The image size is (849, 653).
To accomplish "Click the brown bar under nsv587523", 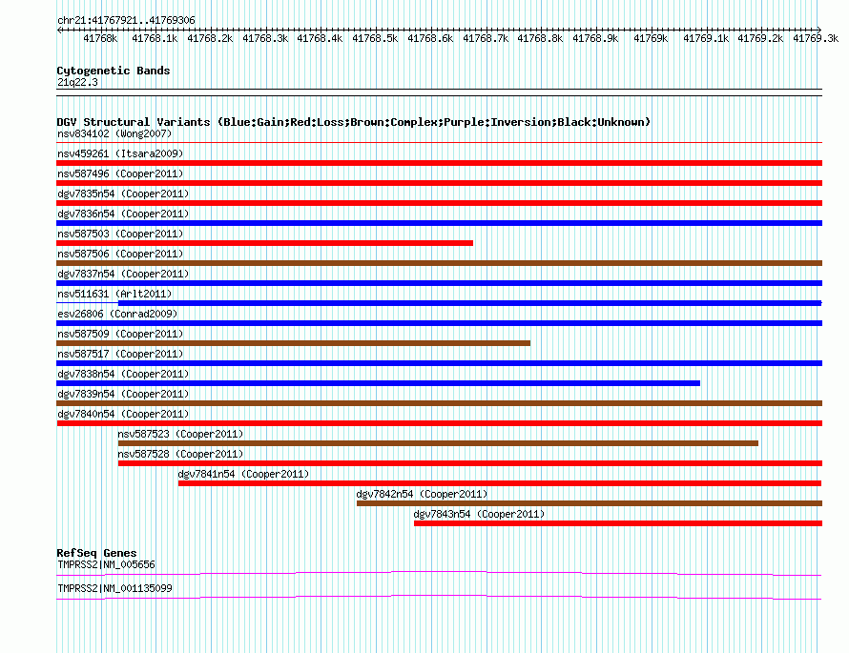I will pyautogui.click(x=438, y=443).
